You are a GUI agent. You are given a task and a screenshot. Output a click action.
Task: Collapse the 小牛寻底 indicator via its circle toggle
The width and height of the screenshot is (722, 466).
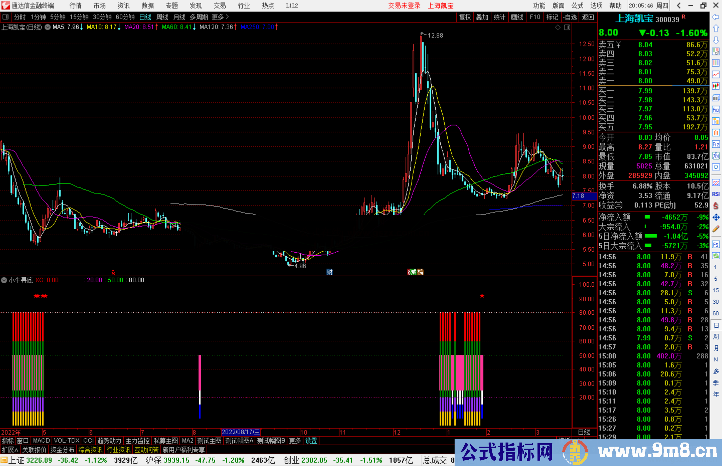click(x=4, y=280)
